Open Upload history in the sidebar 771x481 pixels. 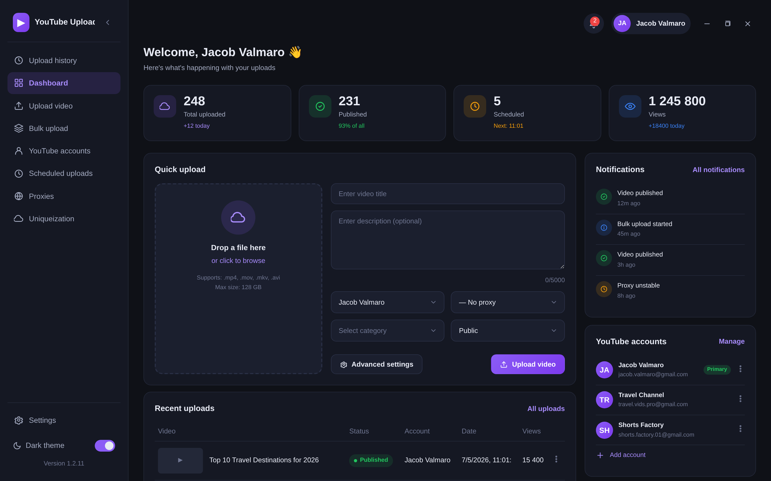pos(64,60)
